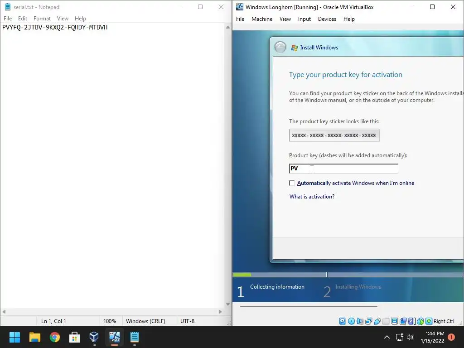464x348 pixels.
Task: Open Notepad's File menu
Action: 8,18
